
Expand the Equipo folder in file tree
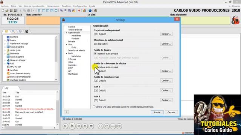point(5,40)
